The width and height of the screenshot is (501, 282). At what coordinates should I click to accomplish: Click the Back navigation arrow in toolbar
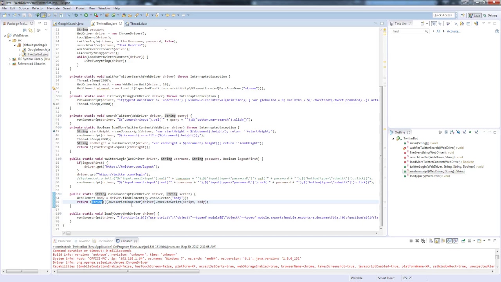click(173, 15)
